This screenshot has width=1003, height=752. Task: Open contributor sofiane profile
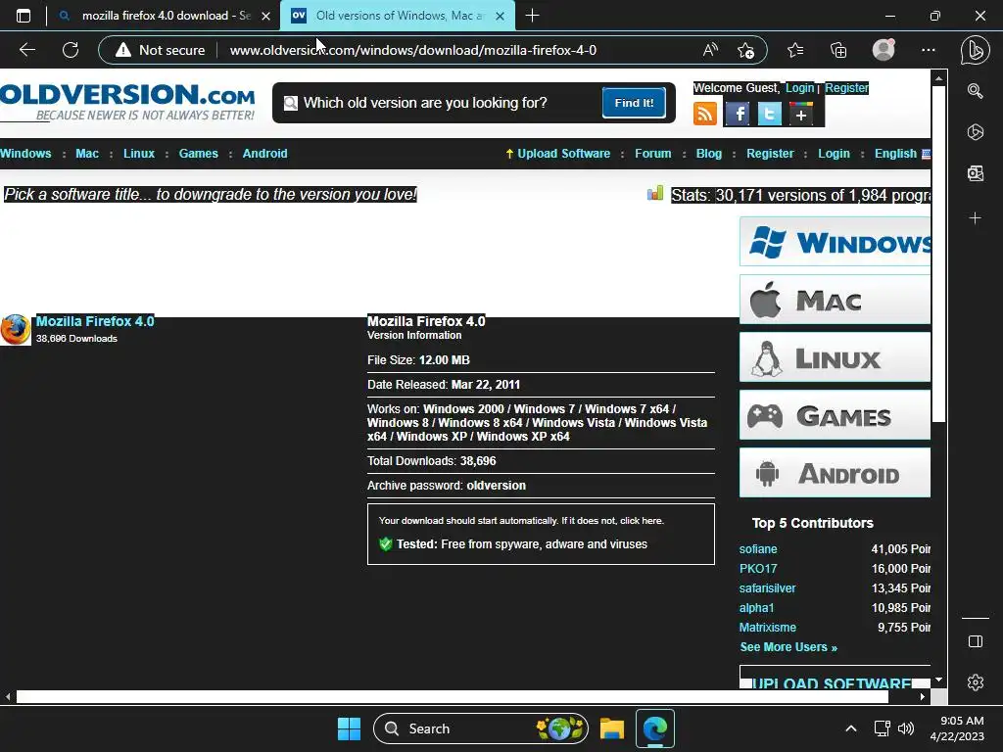coord(758,549)
